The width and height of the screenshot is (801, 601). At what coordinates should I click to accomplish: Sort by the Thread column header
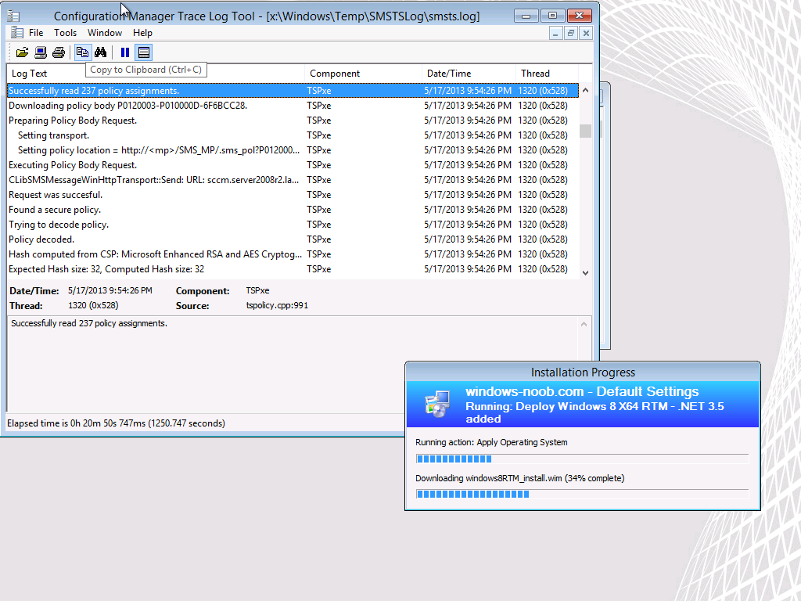click(547, 73)
